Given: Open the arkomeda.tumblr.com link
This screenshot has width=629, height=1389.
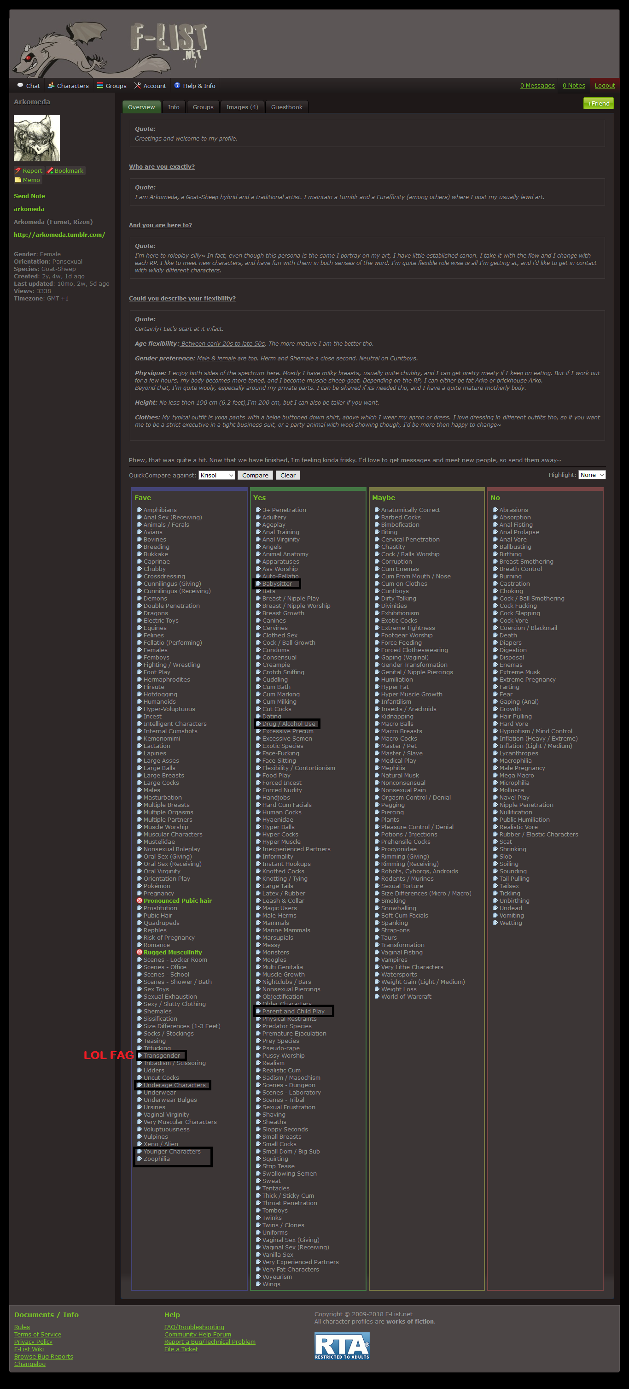Looking at the screenshot, I should 59,235.
